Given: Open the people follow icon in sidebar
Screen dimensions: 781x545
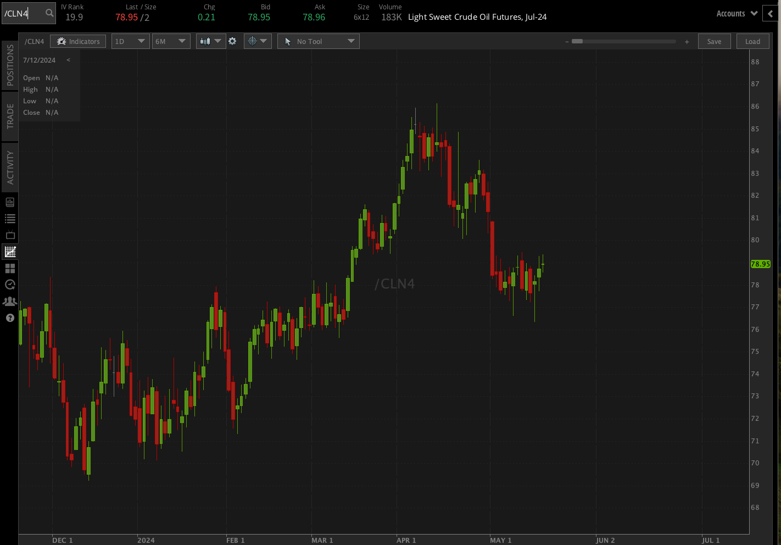Looking at the screenshot, I should [x=10, y=301].
